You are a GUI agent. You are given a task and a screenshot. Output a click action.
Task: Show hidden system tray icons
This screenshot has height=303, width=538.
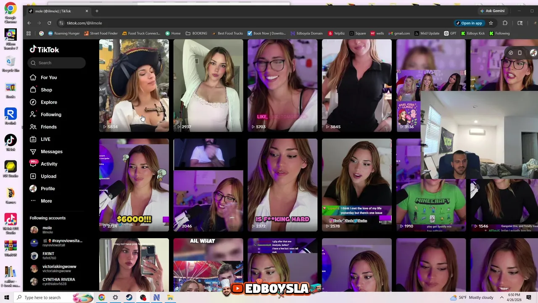pos(502,298)
